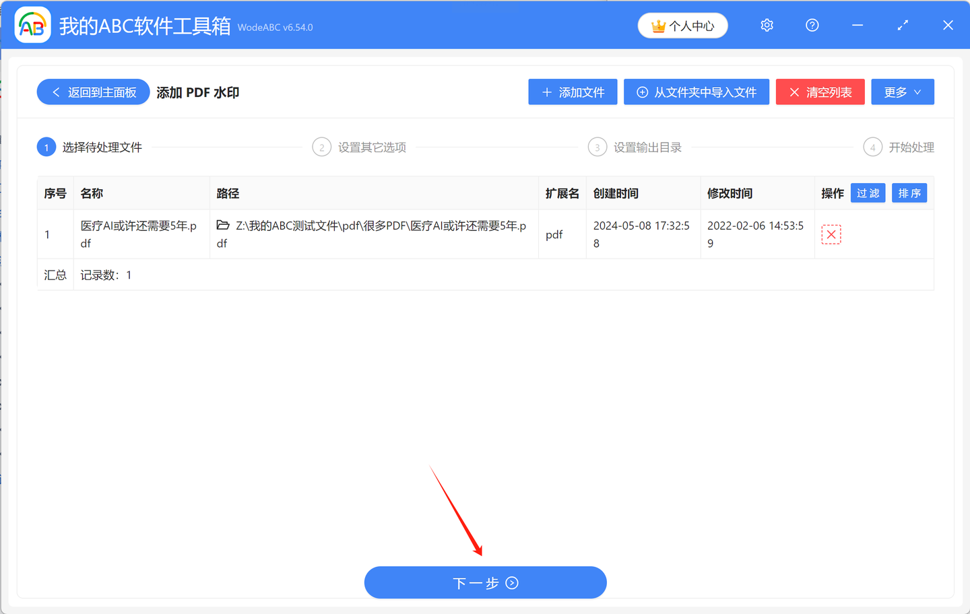Go to step 4 开始处理
This screenshot has width=970, height=614.
point(899,147)
